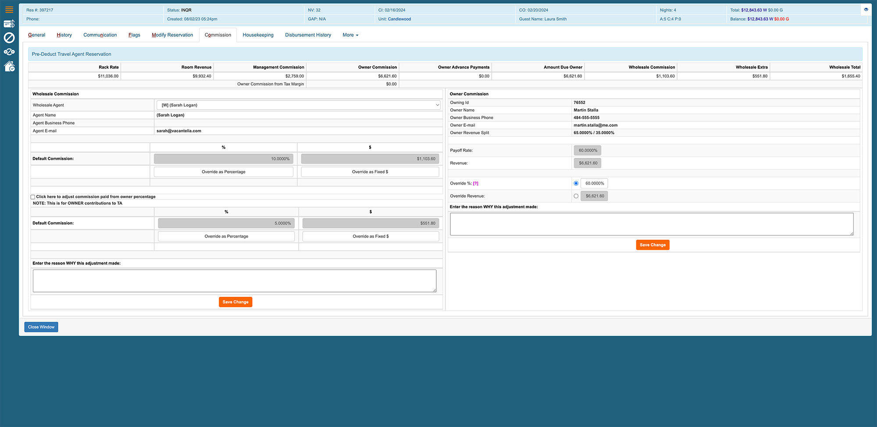Open the Housekeeping tab

(258, 35)
